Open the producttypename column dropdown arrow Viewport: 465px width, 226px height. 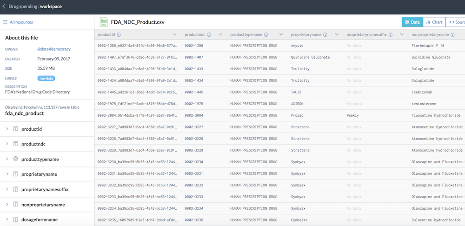pyautogui.click(x=281, y=35)
